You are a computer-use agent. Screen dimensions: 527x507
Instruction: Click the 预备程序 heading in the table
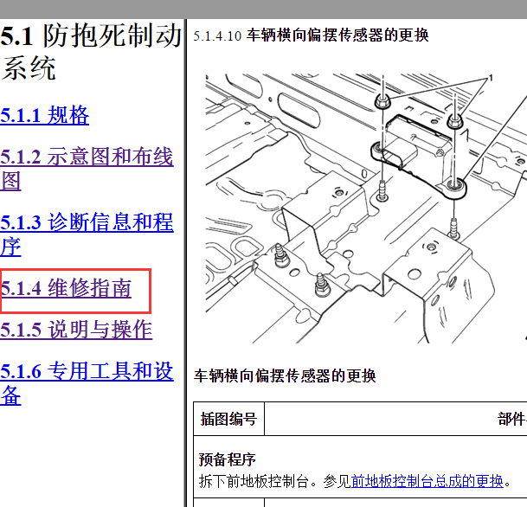tap(228, 459)
